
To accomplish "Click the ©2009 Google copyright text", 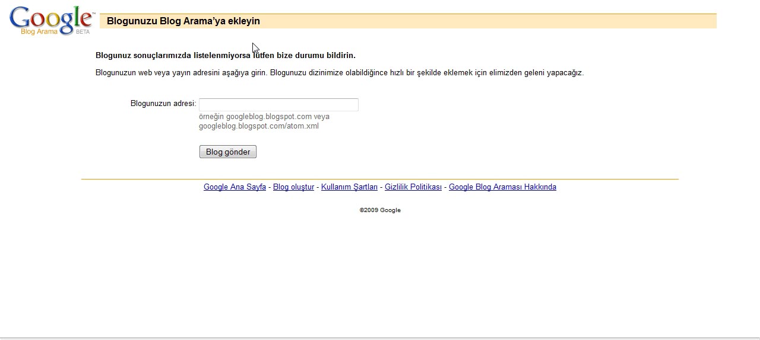I will tap(380, 210).
